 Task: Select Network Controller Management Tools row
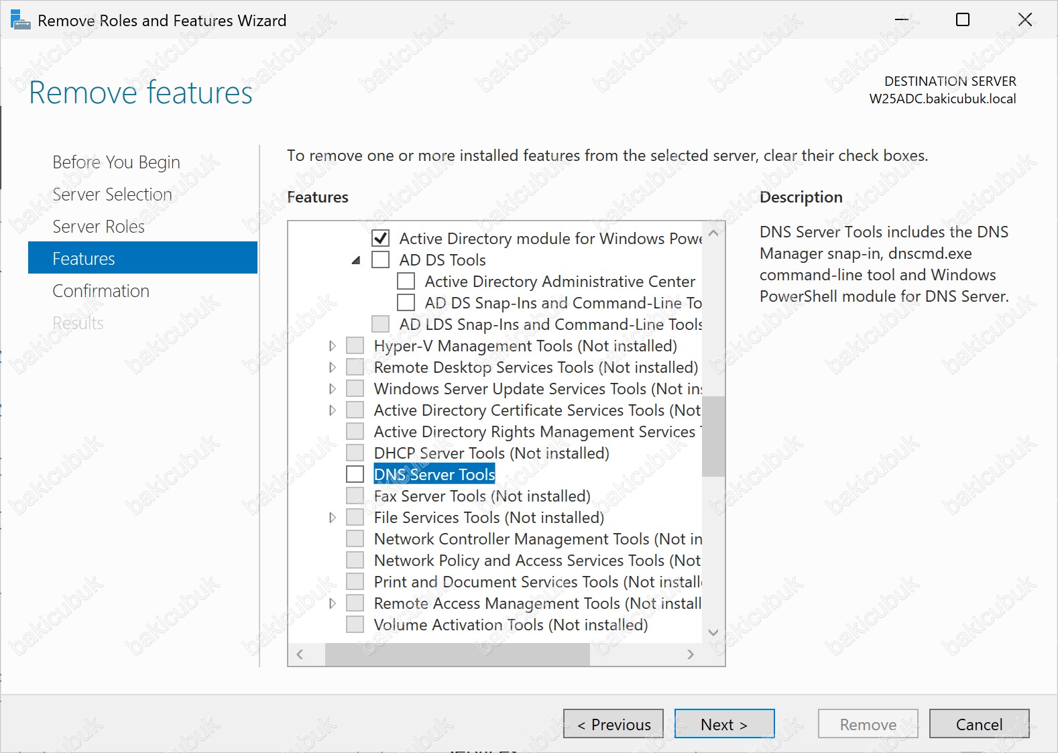pos(538,539)
